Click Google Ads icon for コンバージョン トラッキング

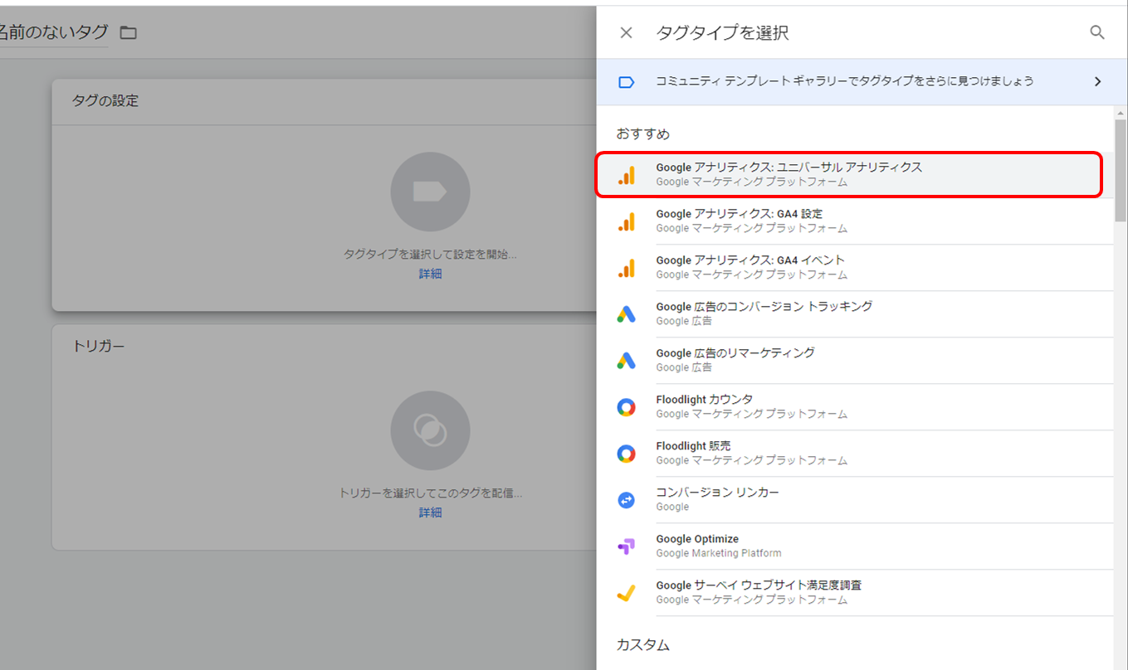[x=626, y=314]
